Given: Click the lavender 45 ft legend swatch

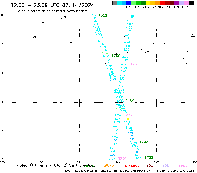Looking at the screenshot, I should 181,3.
